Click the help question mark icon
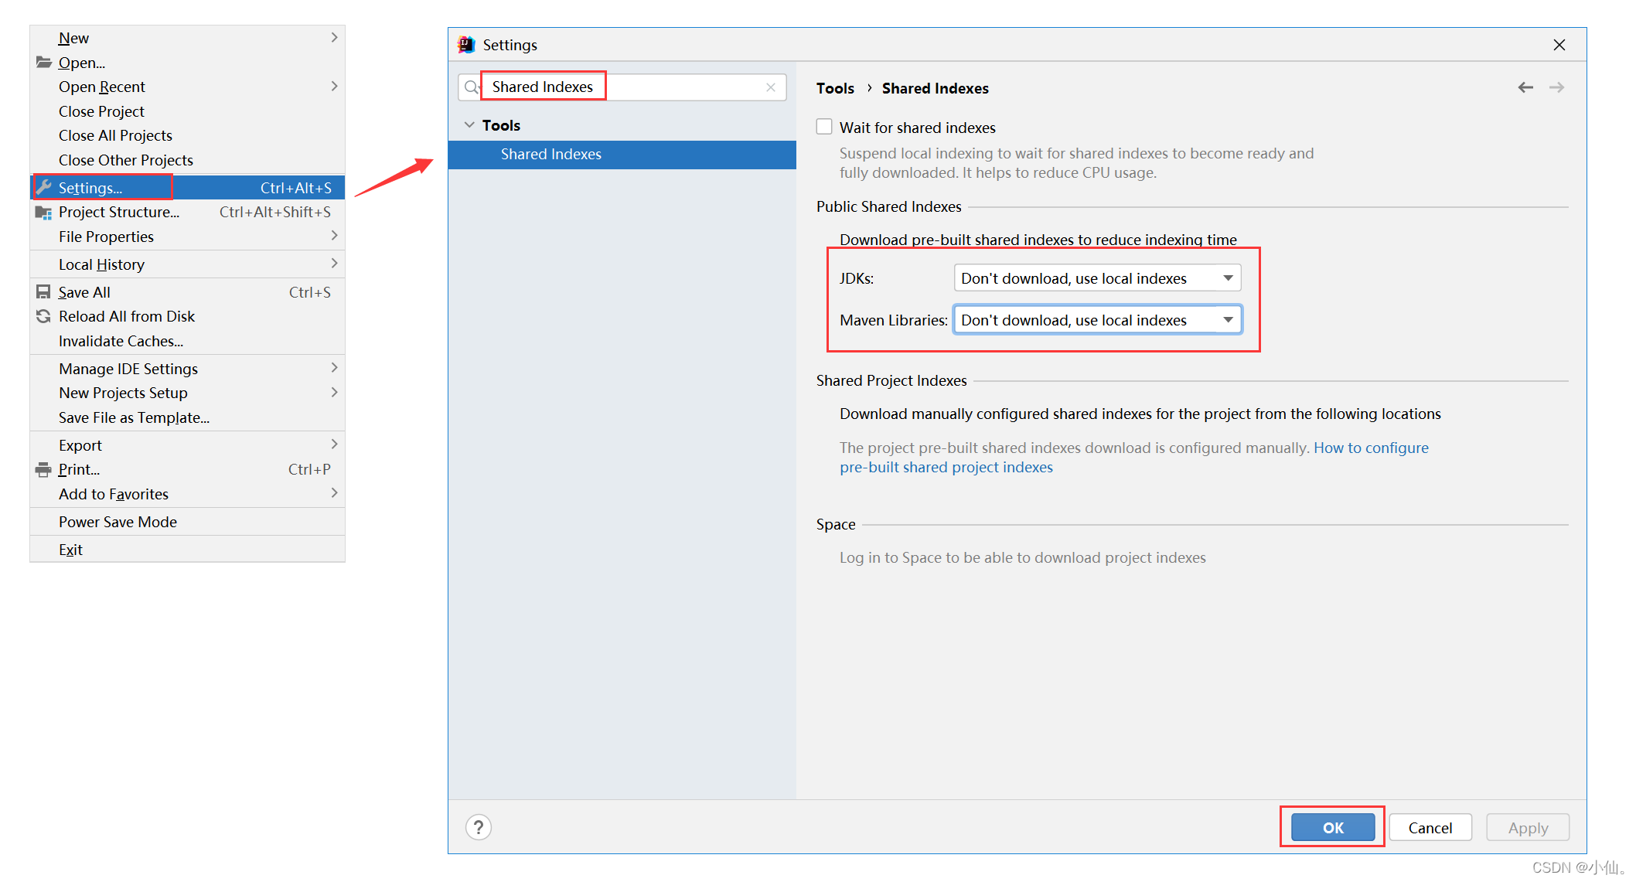 (479, 827)
